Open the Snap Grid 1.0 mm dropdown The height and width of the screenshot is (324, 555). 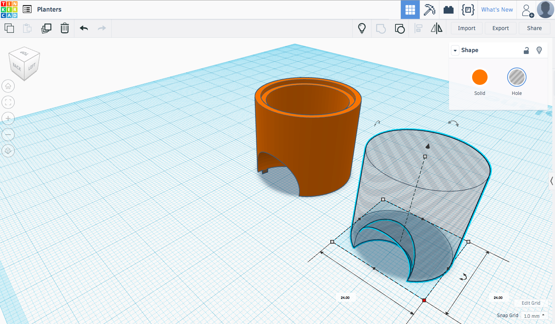(x=534, y=316)
